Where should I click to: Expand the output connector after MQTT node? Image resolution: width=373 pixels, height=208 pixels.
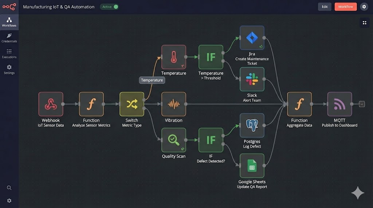pos(362,104)
